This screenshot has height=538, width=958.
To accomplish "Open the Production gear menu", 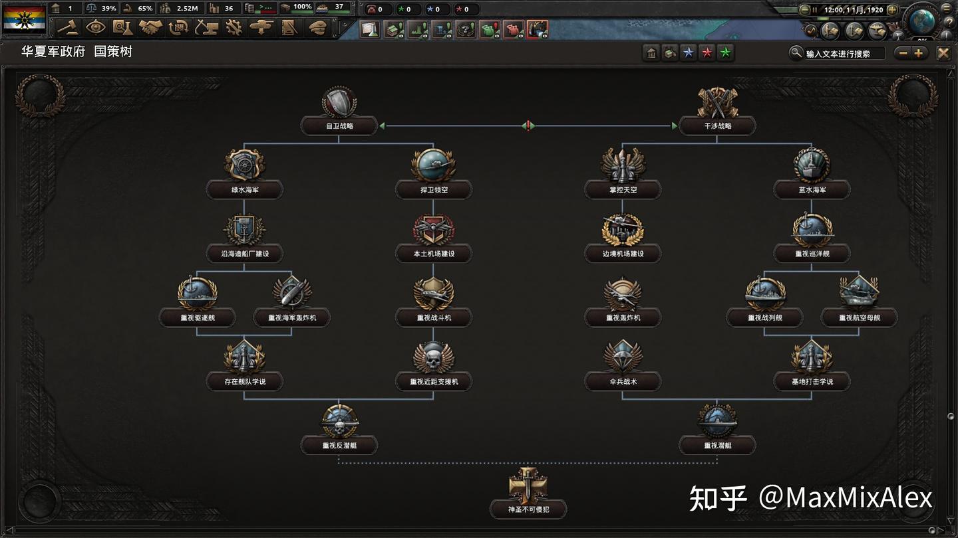I will (x=234, y=28).
